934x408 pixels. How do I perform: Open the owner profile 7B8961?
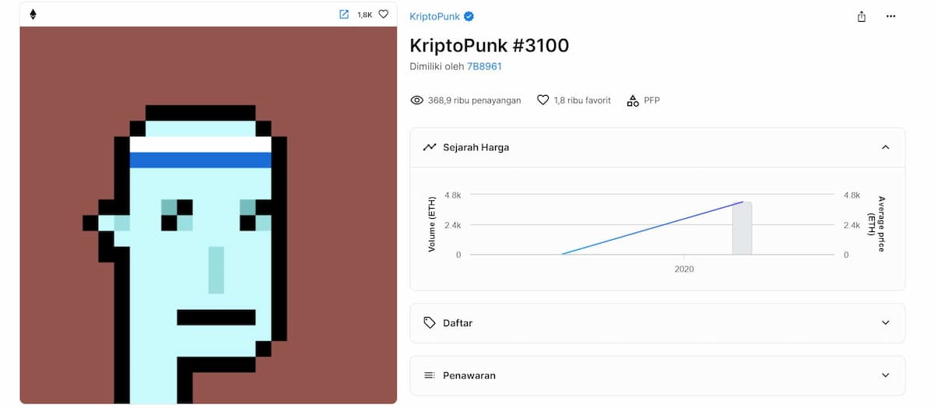484,66
